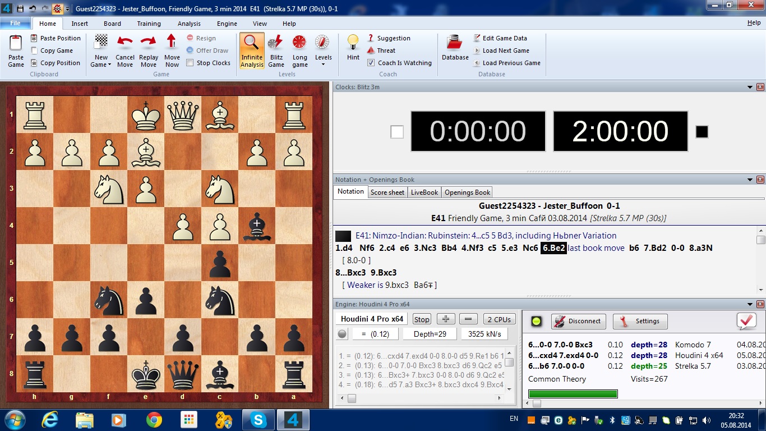
Task: Open the Levels dropdown menu
Action: click(x=323, y=64)
